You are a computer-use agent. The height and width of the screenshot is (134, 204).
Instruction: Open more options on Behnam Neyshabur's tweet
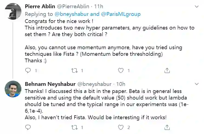(x=197, y=84)
